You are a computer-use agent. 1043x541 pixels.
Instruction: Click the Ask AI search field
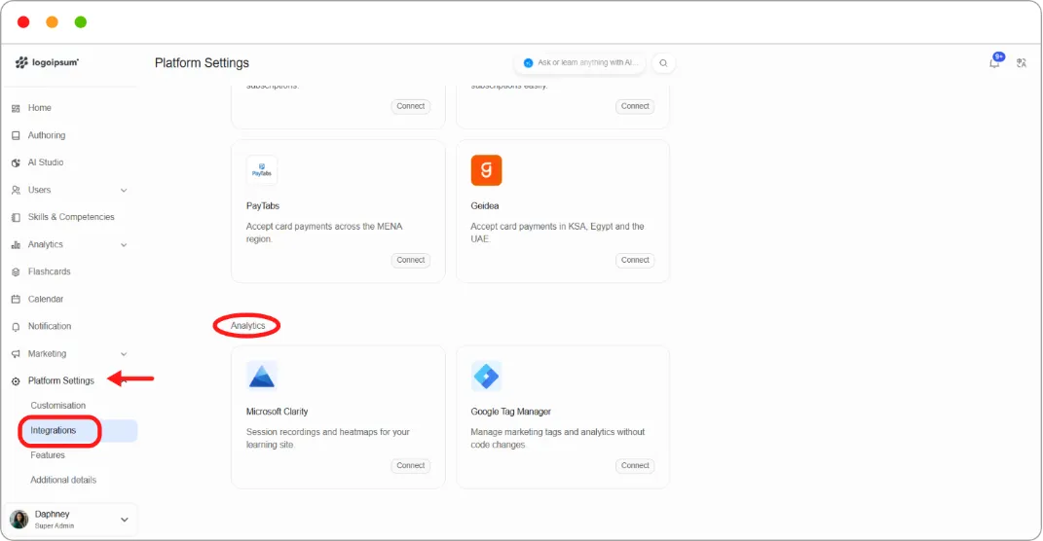click(x=580, y=62)
